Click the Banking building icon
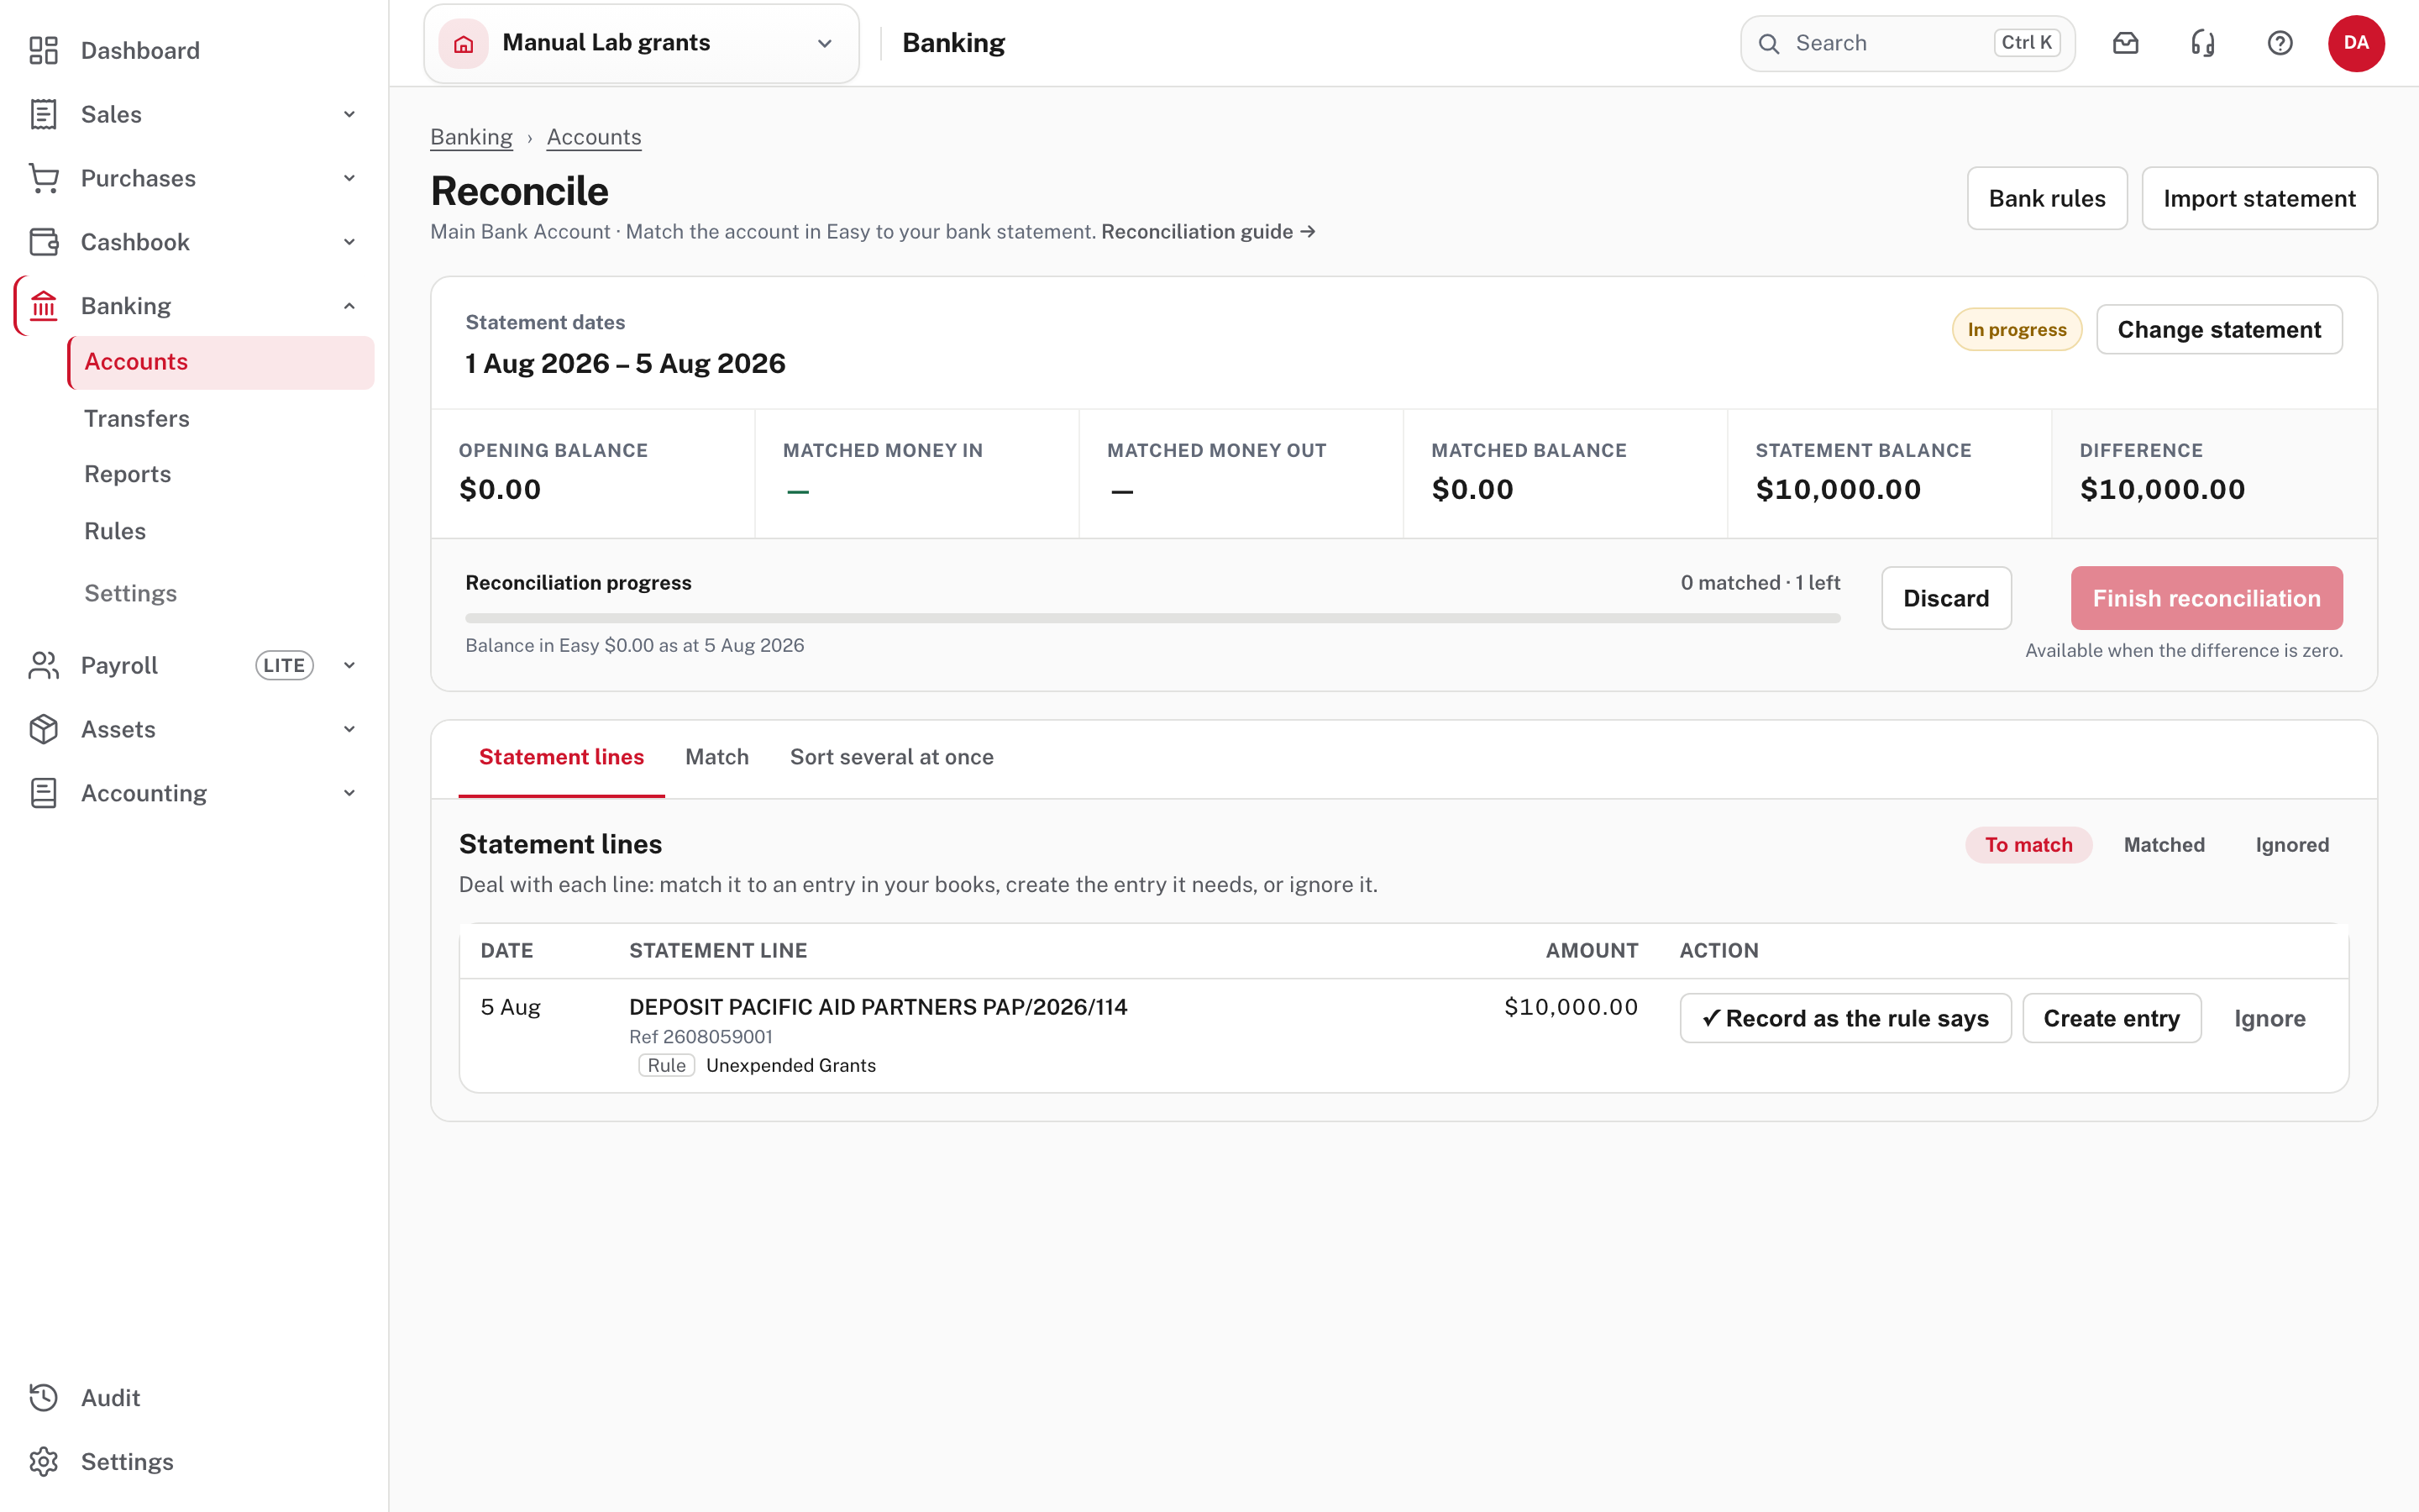The width and height of the screenshot is (2419, 1512). point(43,306)
